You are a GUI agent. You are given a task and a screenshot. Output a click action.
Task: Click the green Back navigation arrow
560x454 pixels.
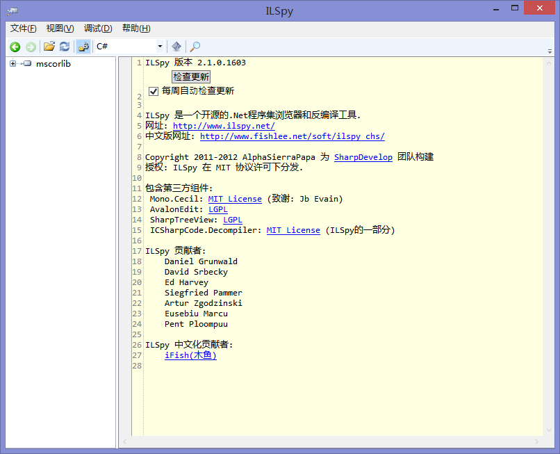click(15, 47)
